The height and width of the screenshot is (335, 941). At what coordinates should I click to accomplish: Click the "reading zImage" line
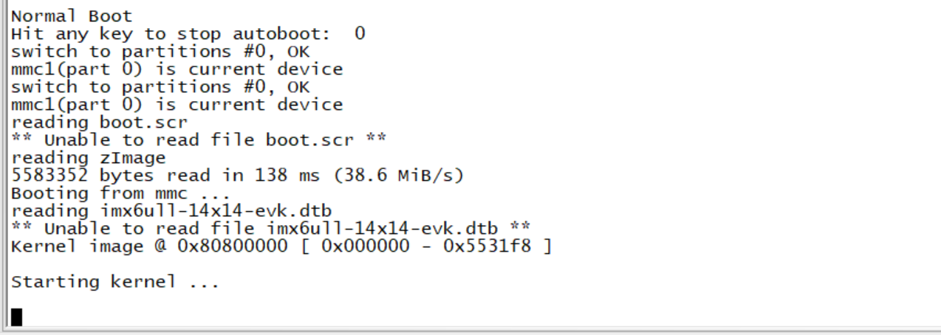[88, 158]
